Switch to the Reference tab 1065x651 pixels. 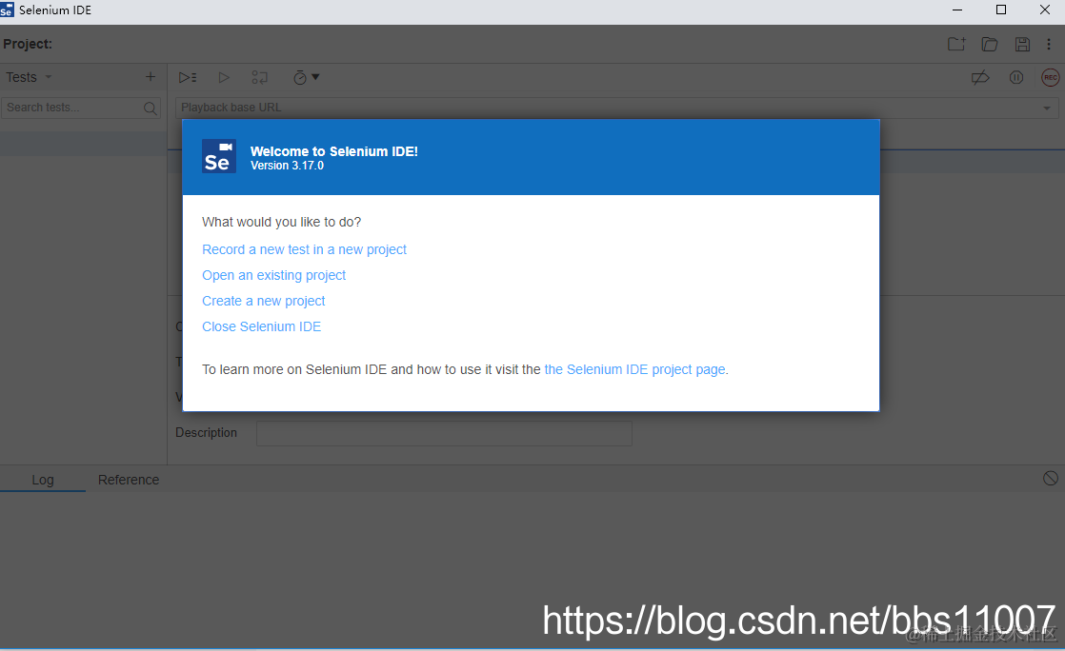pos(129,480)
